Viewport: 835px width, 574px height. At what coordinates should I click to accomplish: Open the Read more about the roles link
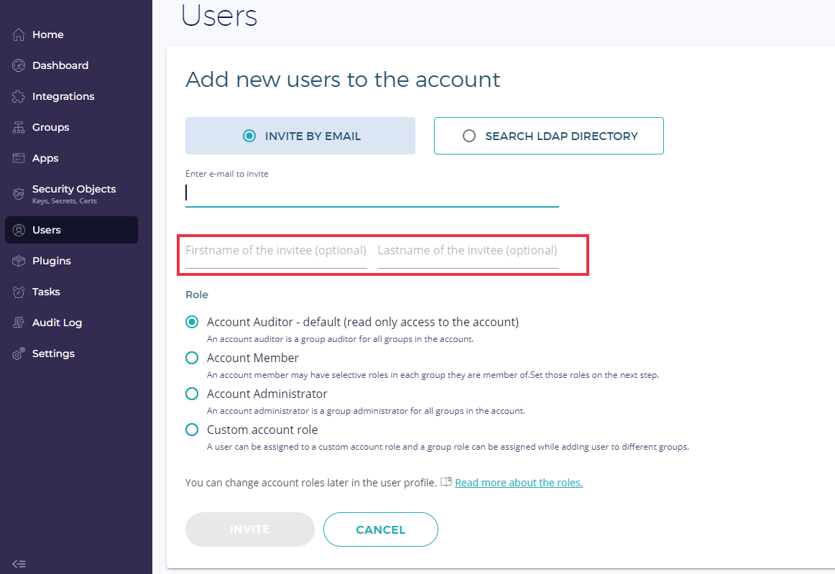pyautogui.click(x=518, y=483)
